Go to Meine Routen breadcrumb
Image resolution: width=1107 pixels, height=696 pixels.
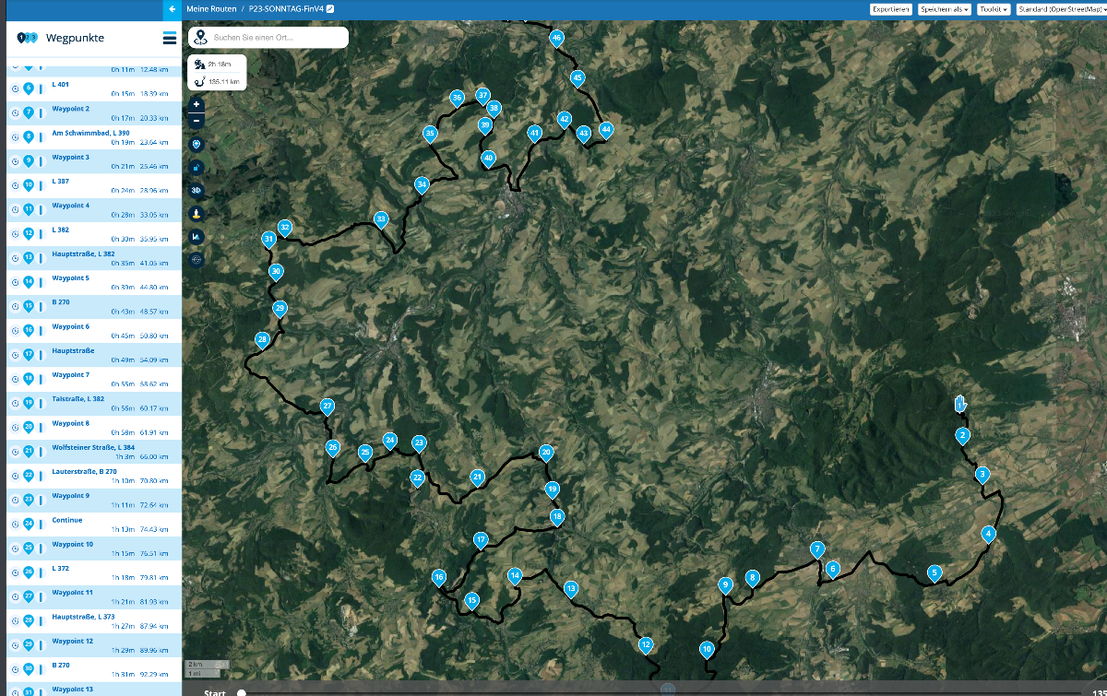coord(211,8)
